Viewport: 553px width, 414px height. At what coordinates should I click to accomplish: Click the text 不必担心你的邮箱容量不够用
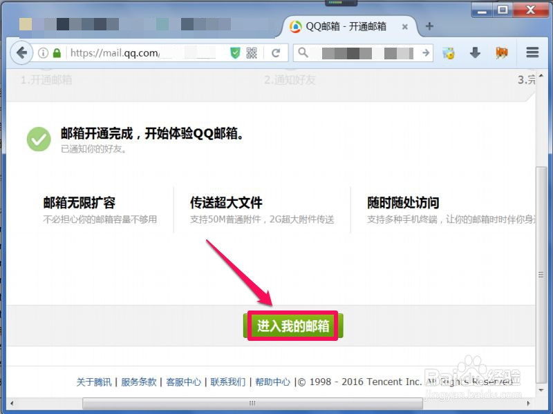pyautogui.click(x=100, y=219)
